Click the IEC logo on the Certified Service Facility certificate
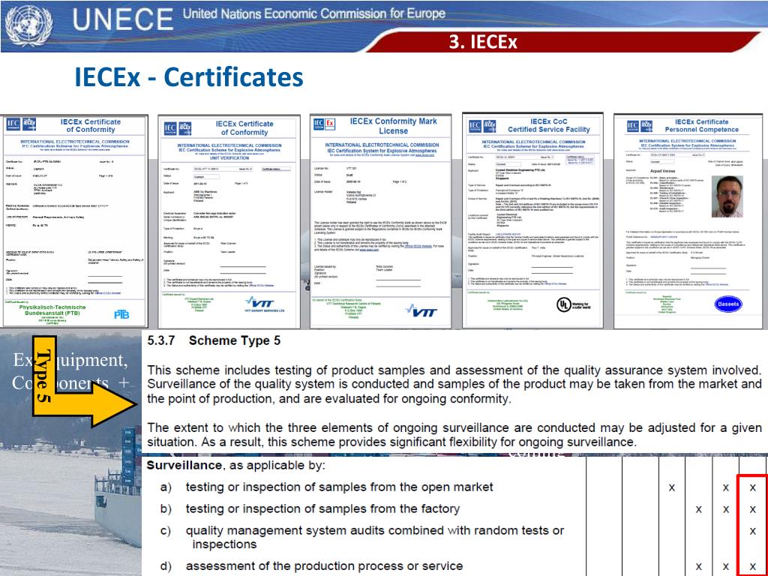 coord(475,126)
